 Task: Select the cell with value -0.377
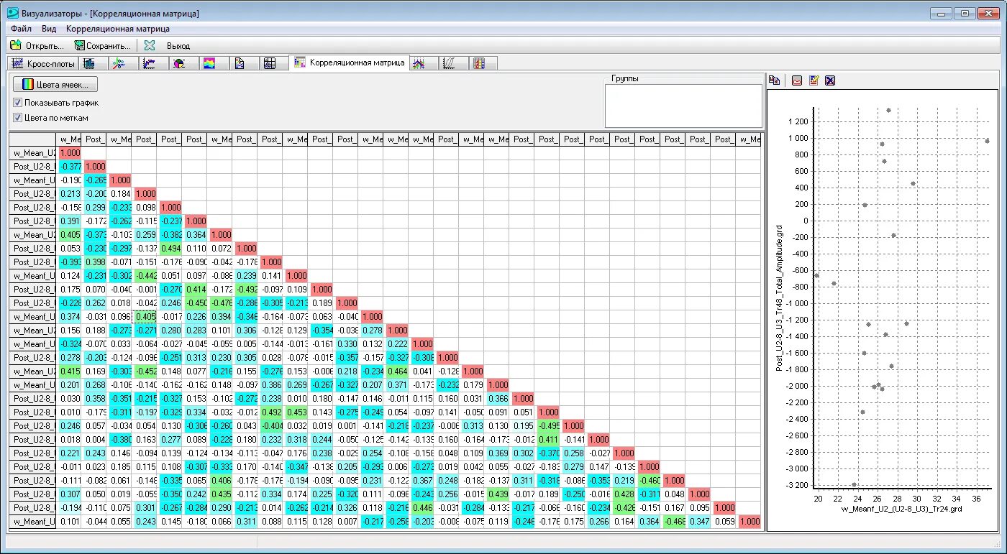pos(68,166)
